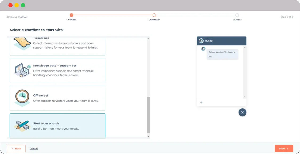Click the Cancel link
This screenshot has width=300, height=154.
(x=34, y=148)
